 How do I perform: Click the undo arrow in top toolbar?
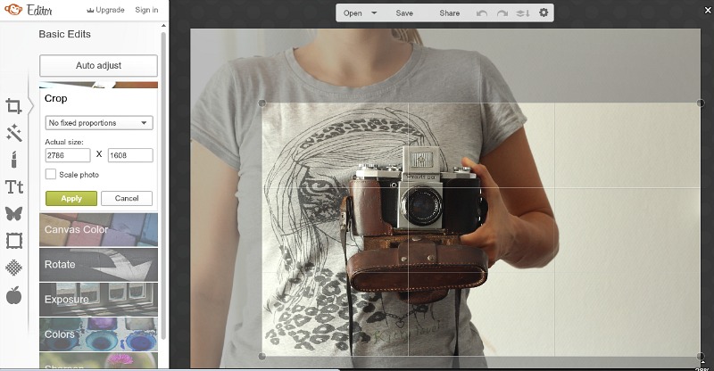483,13
